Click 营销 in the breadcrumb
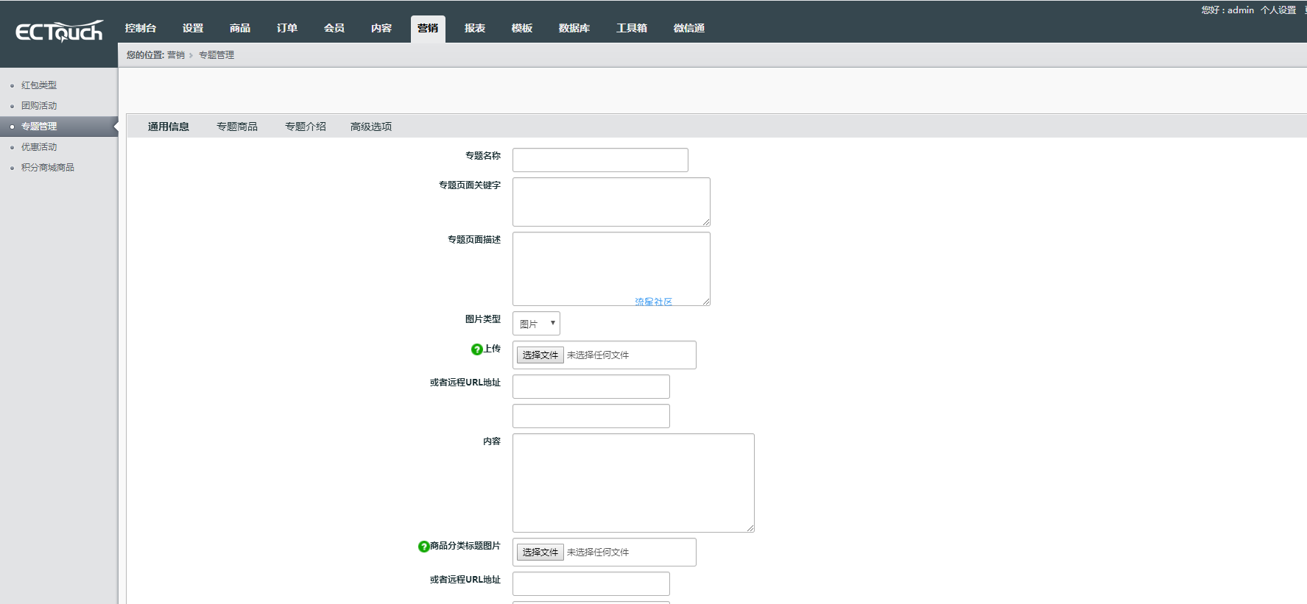The image size is (1307, 604). click(176, 55)
